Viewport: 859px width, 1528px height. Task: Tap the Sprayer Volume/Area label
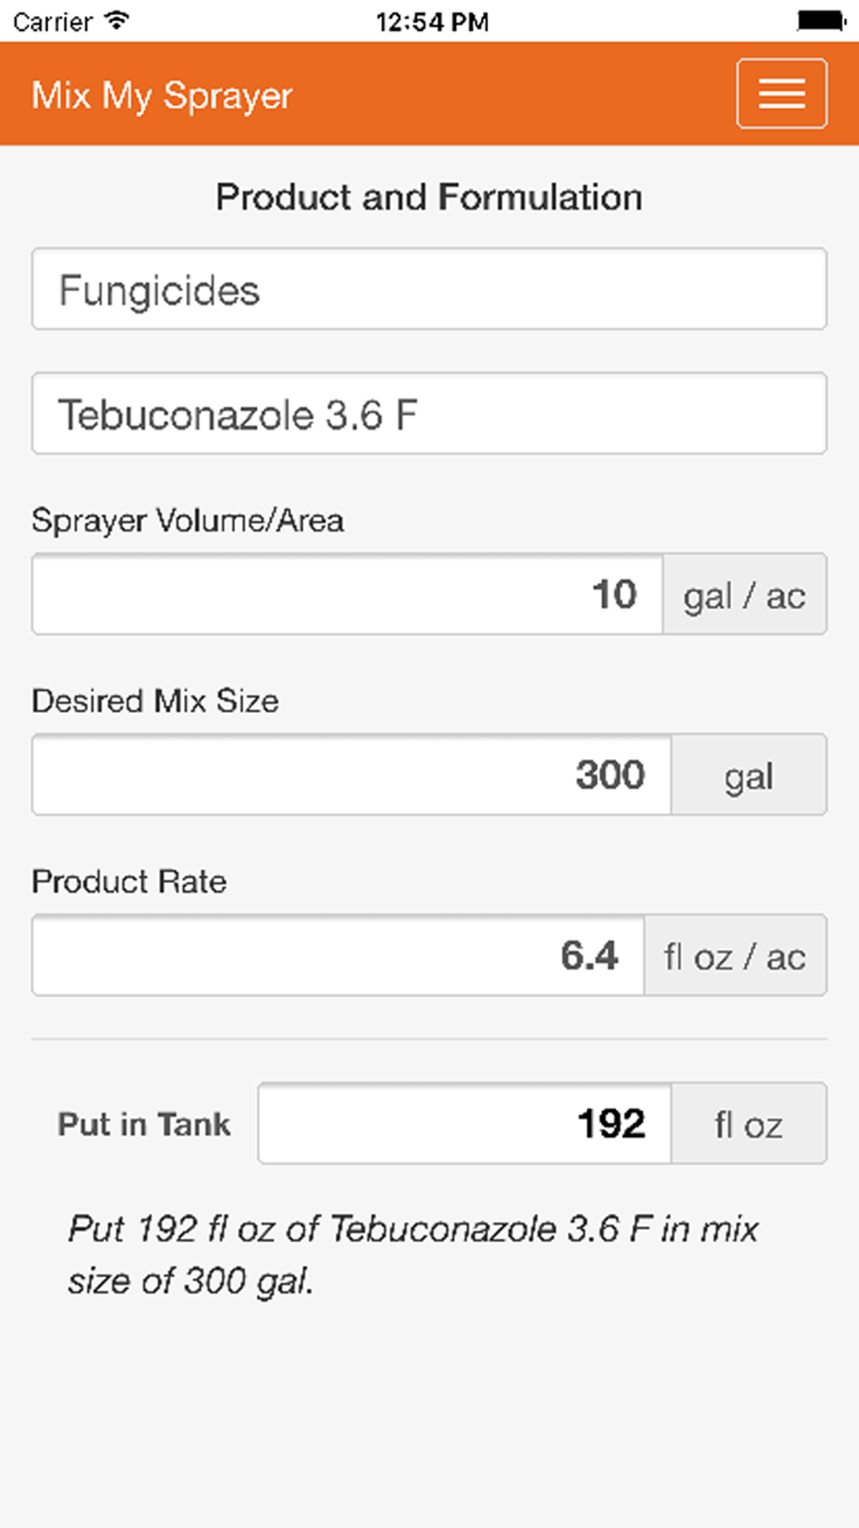187,521
